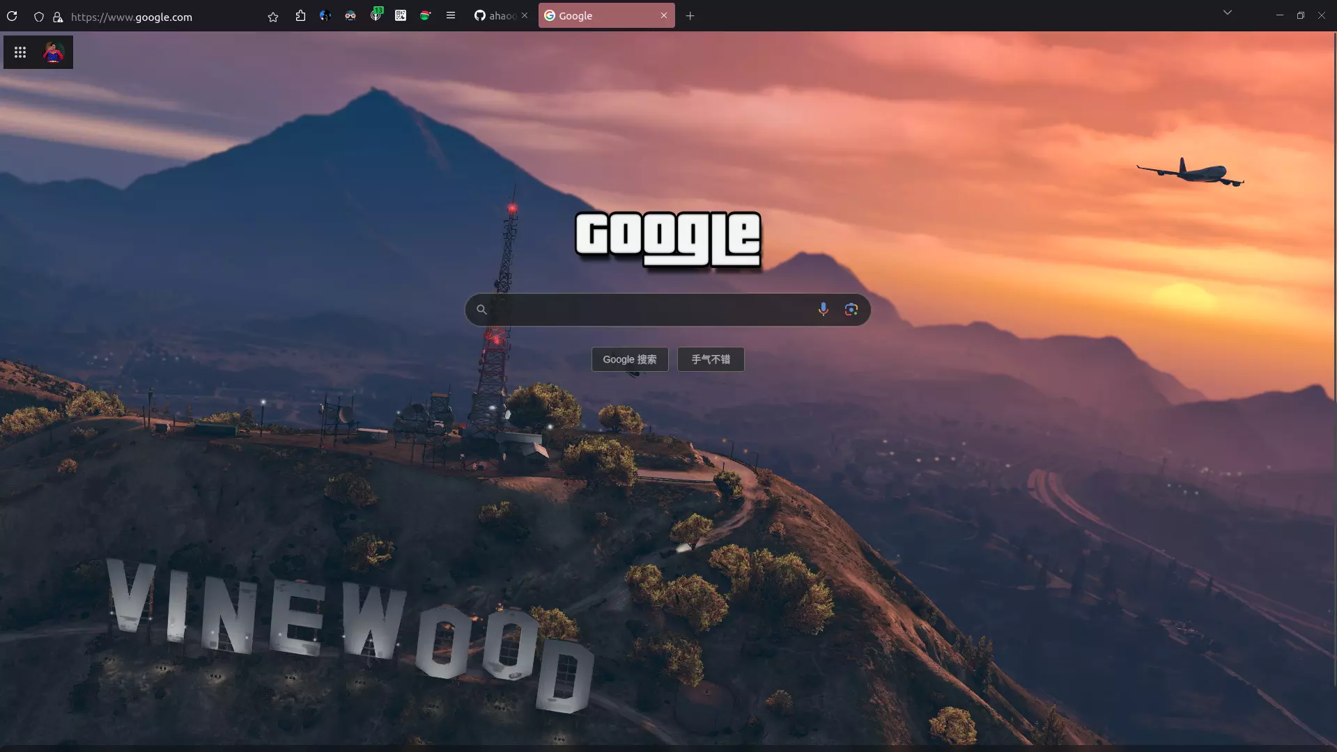Viewport: 1337px width, 752px height.
Task: Restore down the browser window
Action: (x=1301, y=15)
